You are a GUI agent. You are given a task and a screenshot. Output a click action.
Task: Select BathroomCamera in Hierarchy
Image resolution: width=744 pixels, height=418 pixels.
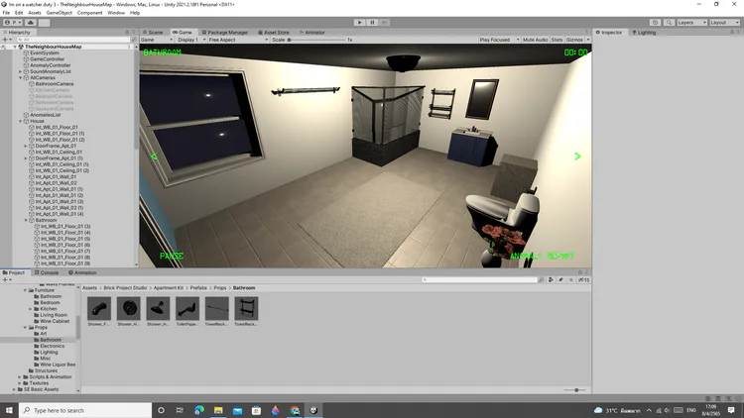click(x=55, y=84)
